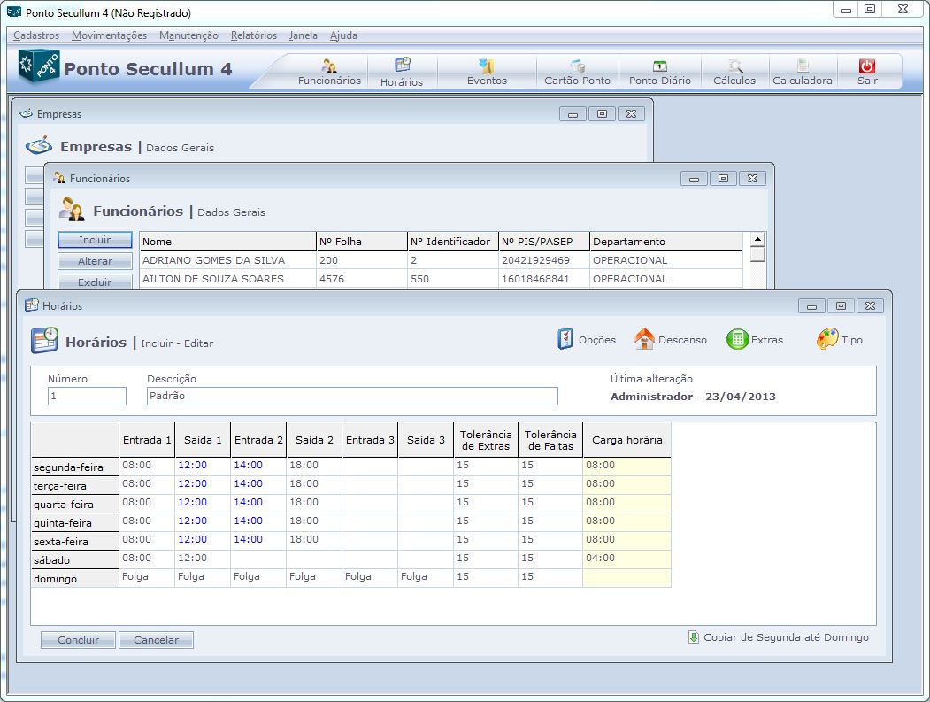
Task: Open Descanso settings in Horários
Action: click(670, 339)
